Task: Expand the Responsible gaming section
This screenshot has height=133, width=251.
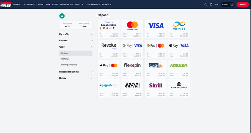Action: [x=76, y=72]
